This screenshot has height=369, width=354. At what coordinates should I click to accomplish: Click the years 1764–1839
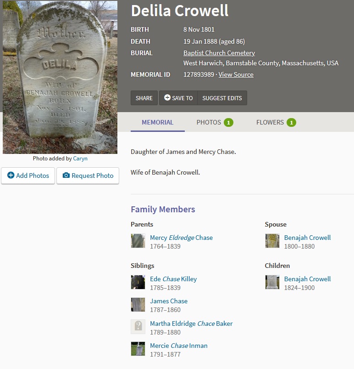click(165, 246)
